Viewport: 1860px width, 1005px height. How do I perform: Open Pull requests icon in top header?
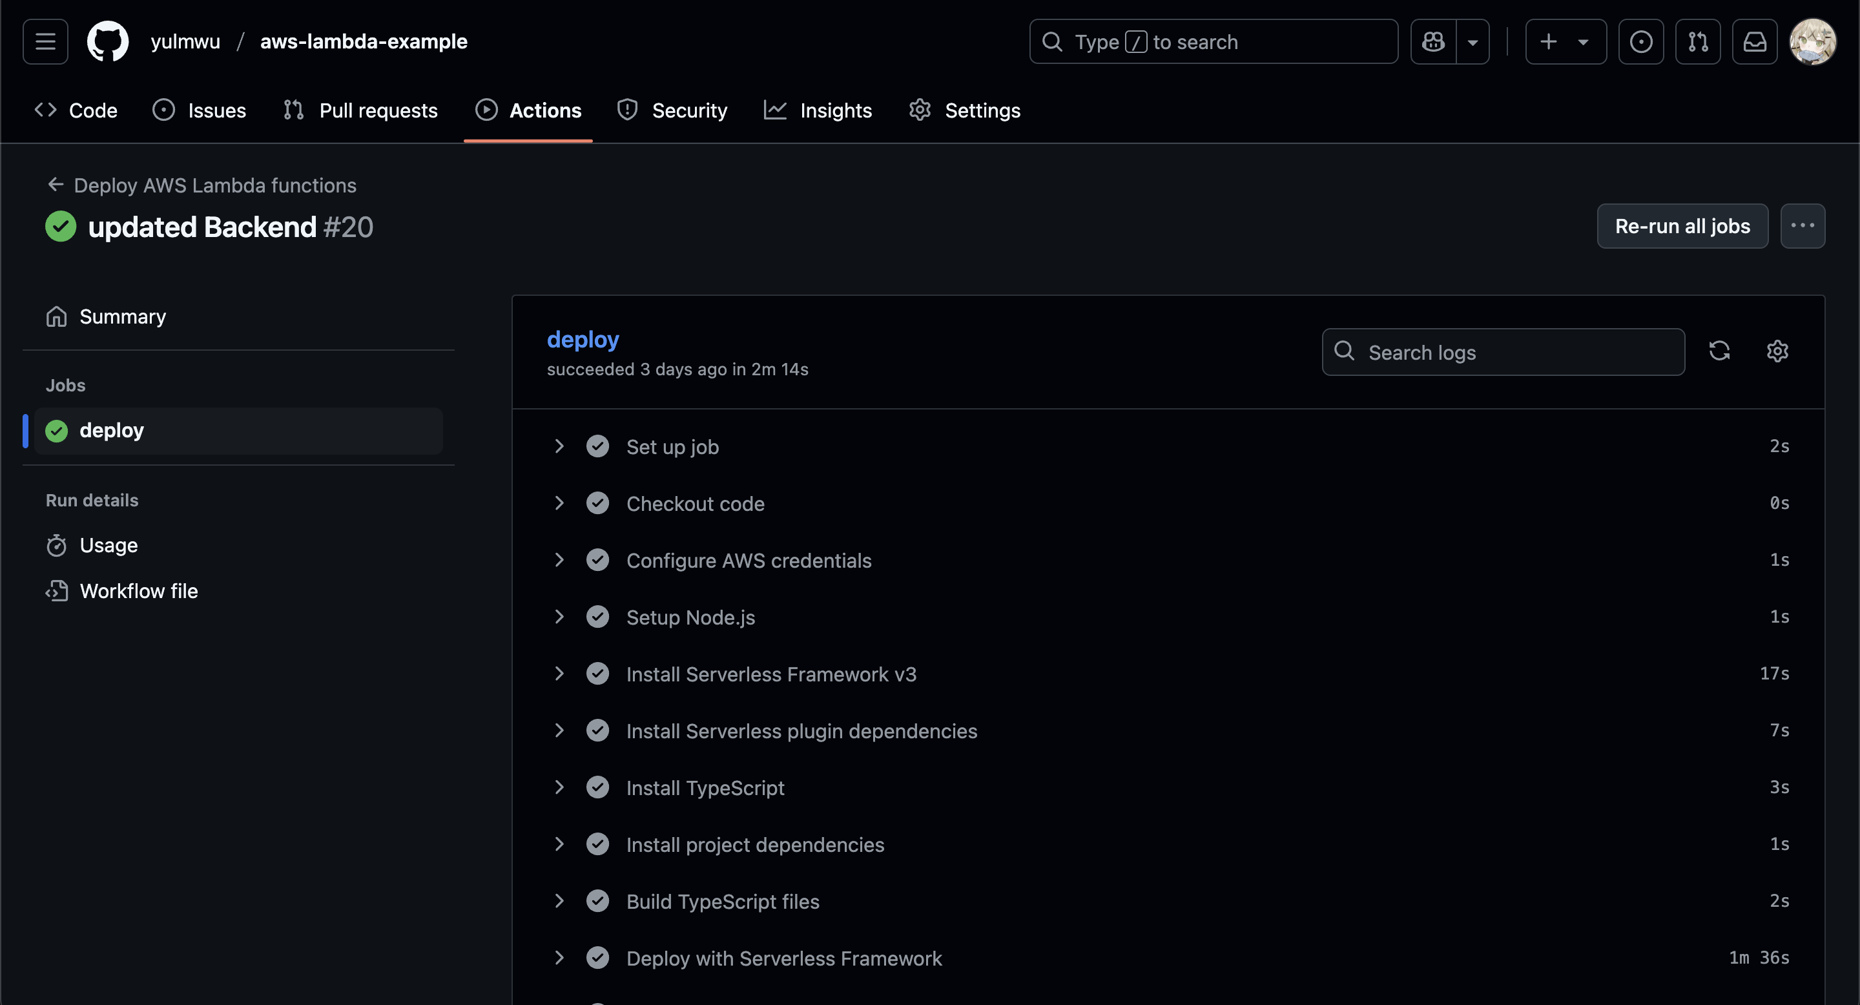pos(1697,42)
